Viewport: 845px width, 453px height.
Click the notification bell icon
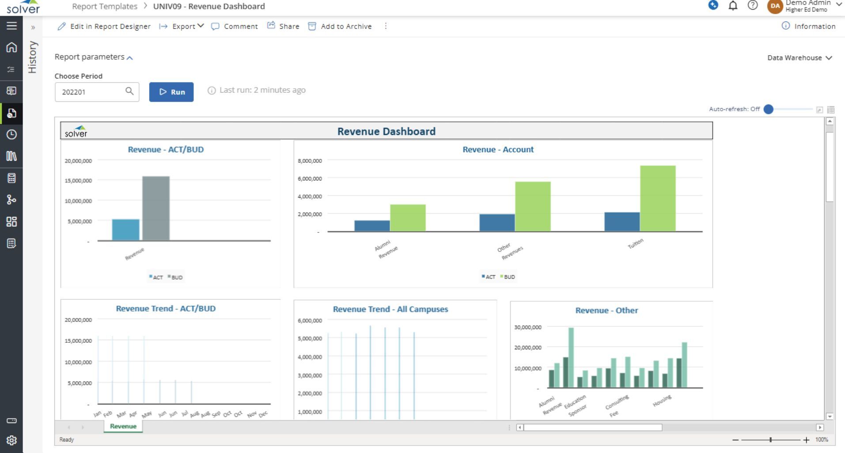point(733,6)
